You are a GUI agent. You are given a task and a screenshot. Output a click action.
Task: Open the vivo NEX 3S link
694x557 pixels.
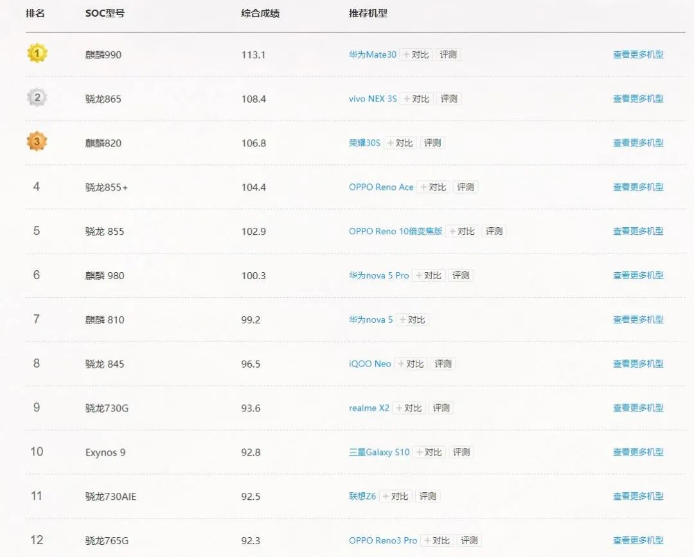click(373, 99)
